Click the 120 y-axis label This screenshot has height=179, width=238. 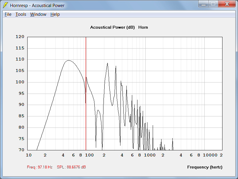tap(20, 37)
